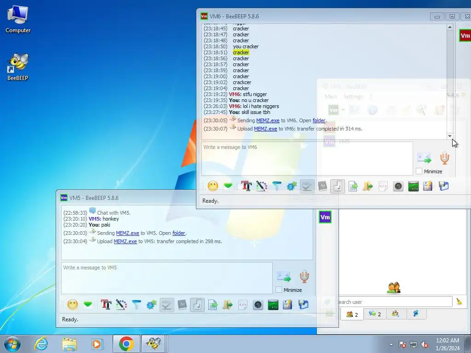Viewport: 471px width, 353px height.
Task: Pick font color pen icon in VM6 toolbar
Action: click(x=261, y=186)
